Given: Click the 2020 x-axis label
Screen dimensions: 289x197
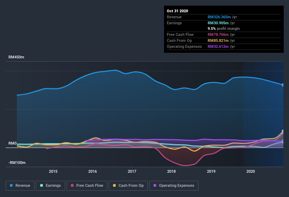Looking at the screenshot, I should (x=251, y=171).
